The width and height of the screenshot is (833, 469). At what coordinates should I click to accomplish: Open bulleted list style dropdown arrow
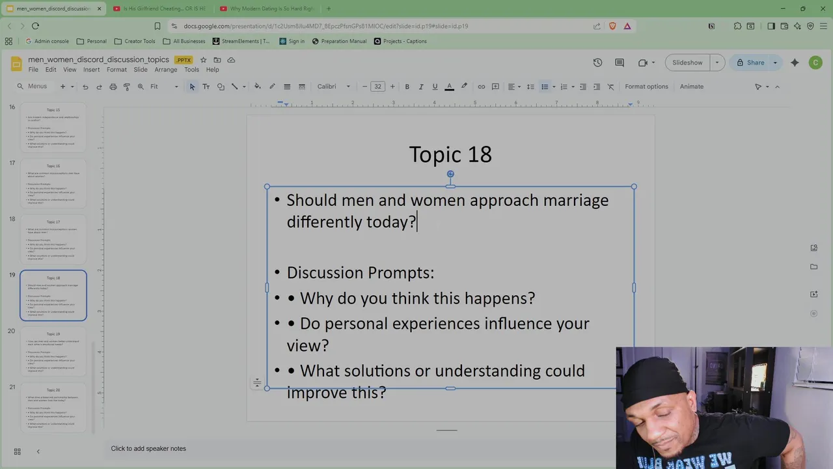pos(554,87)
